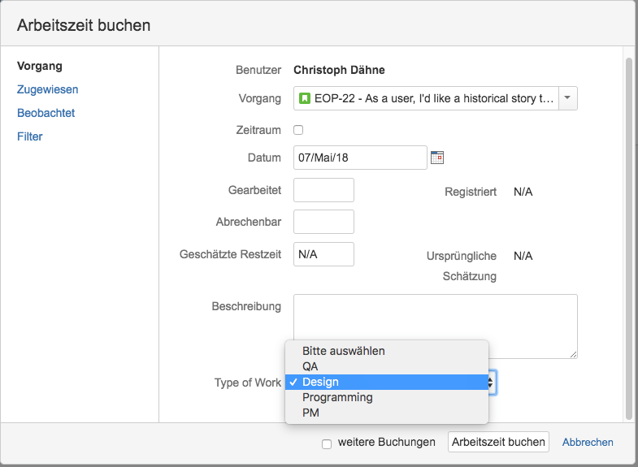Open the Filter sidebar link
The height and width of the screenshot is (467, 638).
[30, 136]
